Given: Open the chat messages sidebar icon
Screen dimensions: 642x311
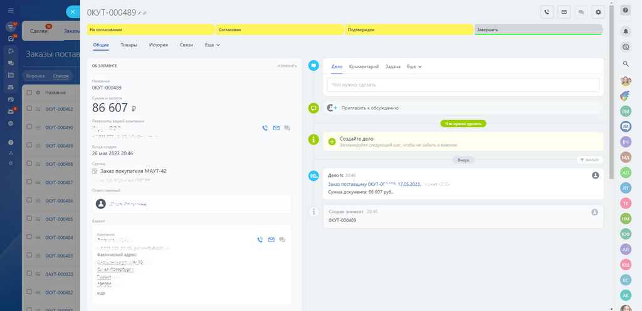Looking at the screenshot, I should coord(11,63).
